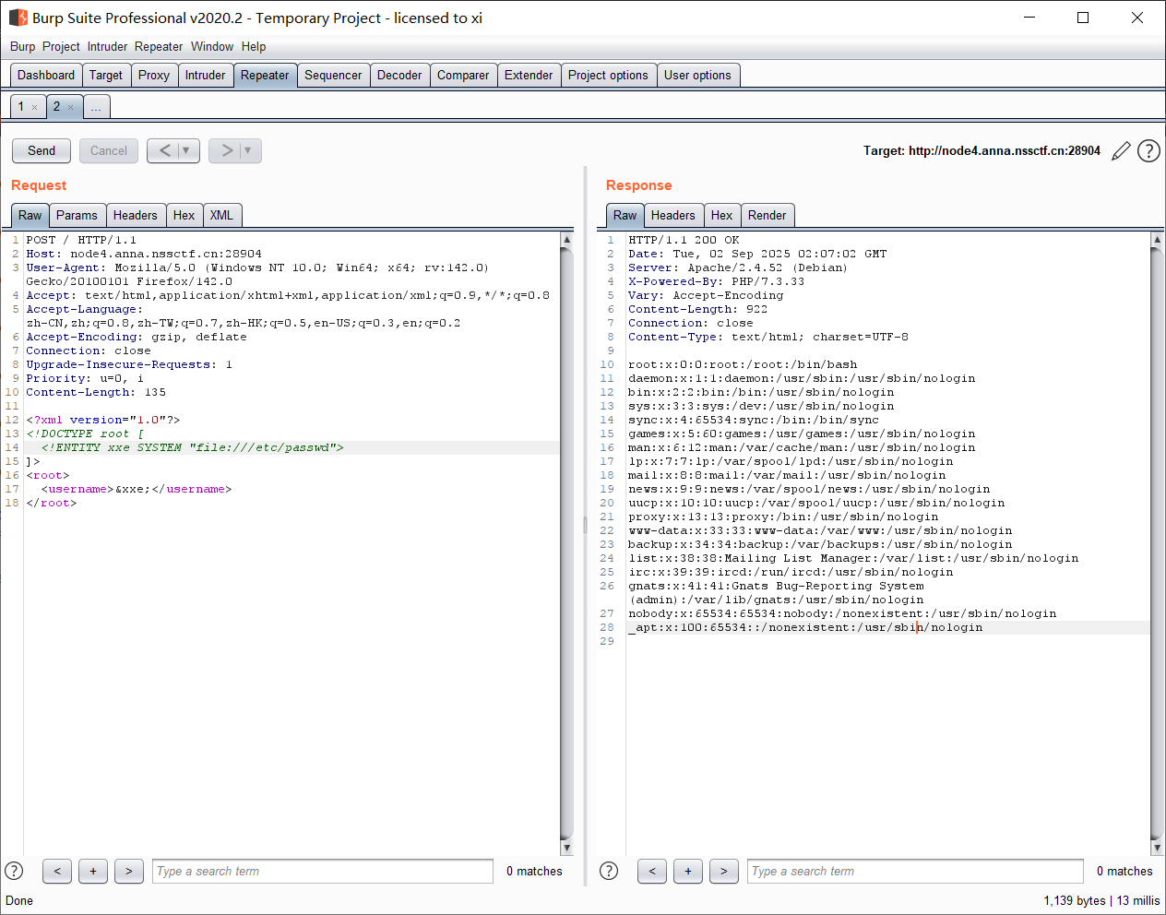
Task: Open the Help menu
Action: pyautogui.click(x=254, y=46)
